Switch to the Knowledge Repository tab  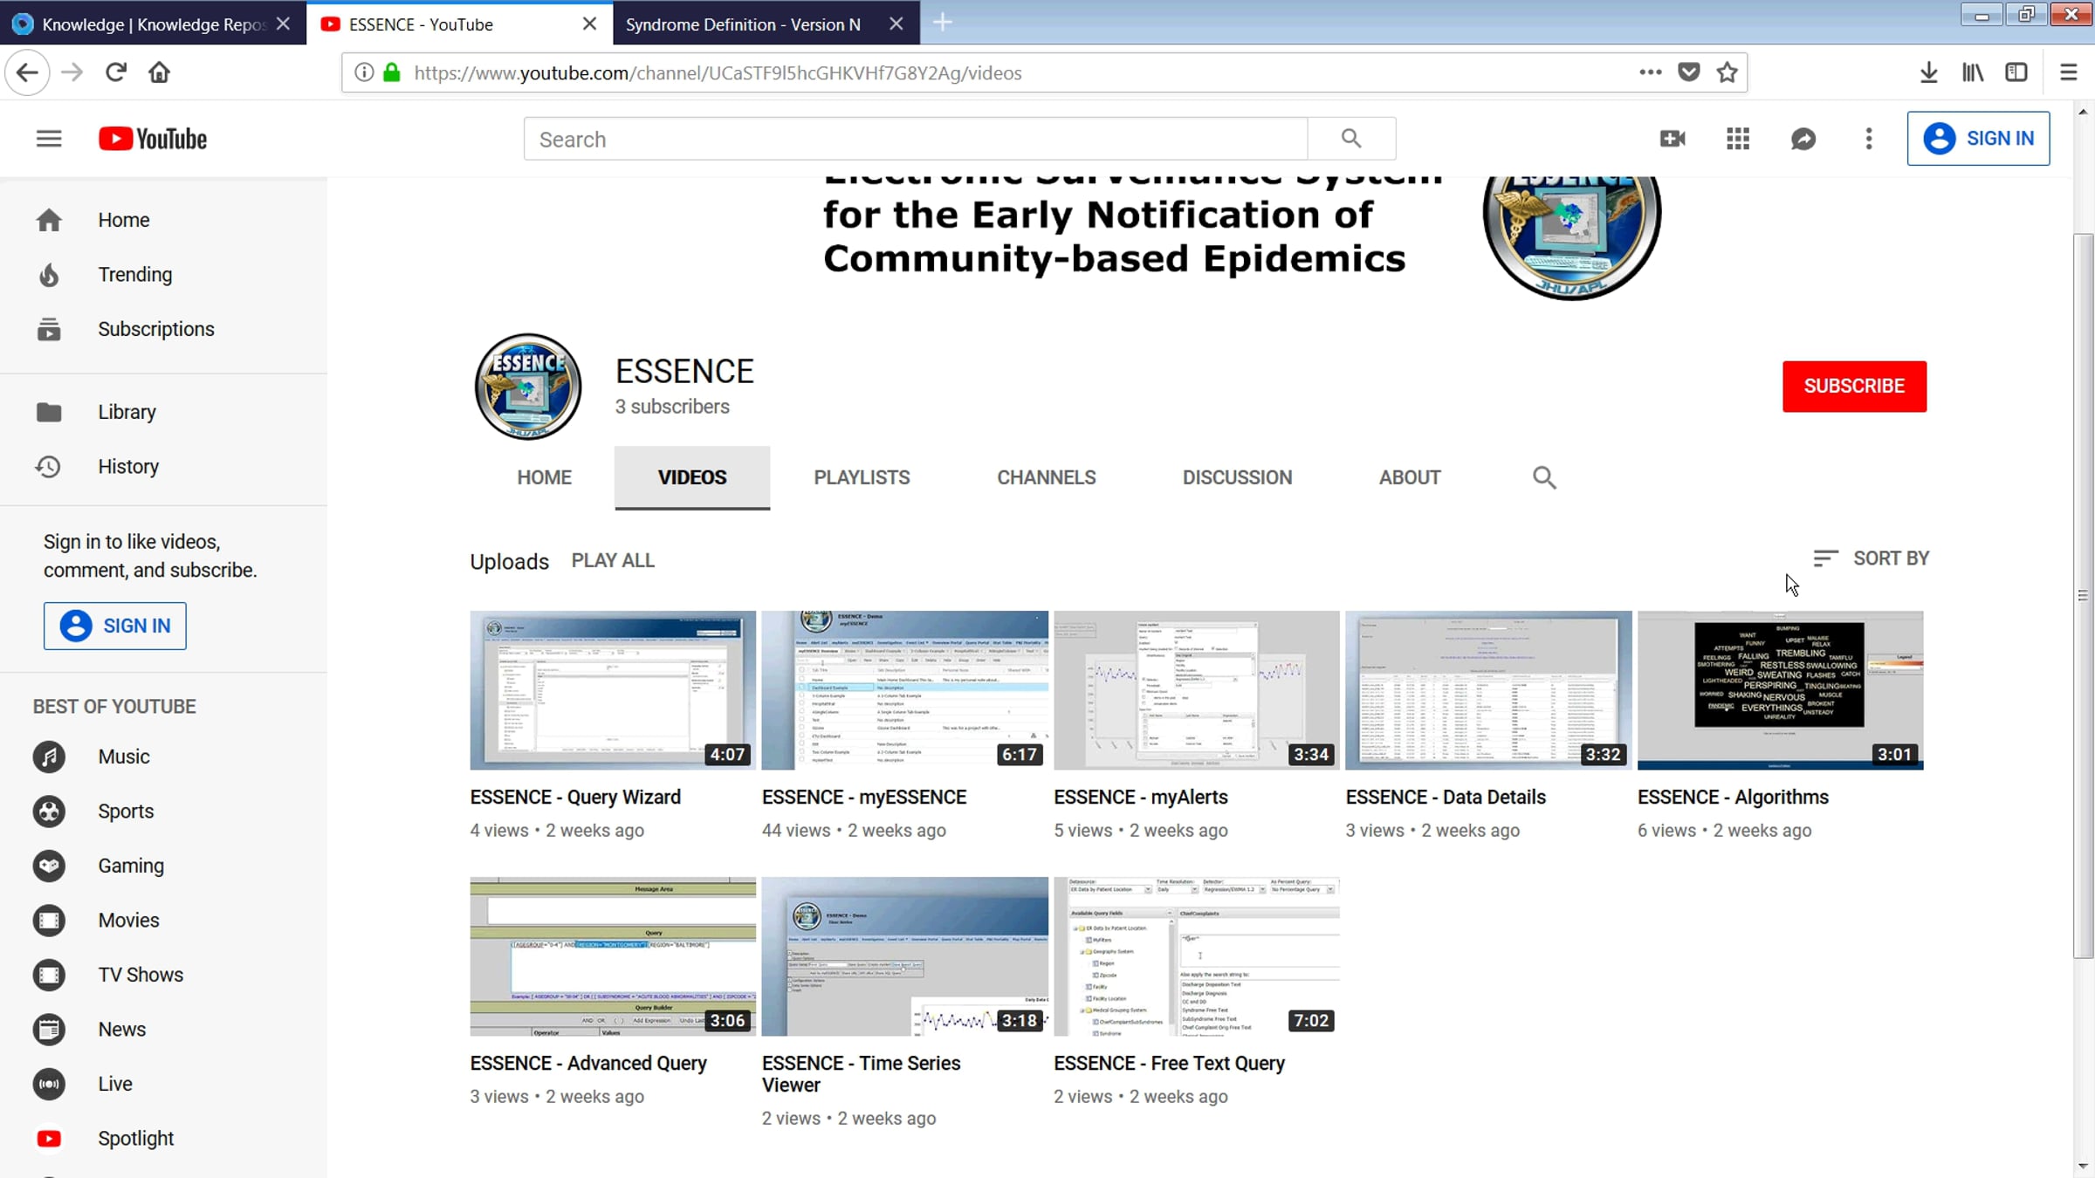coord(153,24)
